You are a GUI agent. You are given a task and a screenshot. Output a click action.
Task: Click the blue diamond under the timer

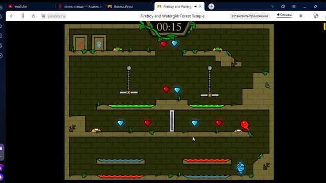coord(174,44)
